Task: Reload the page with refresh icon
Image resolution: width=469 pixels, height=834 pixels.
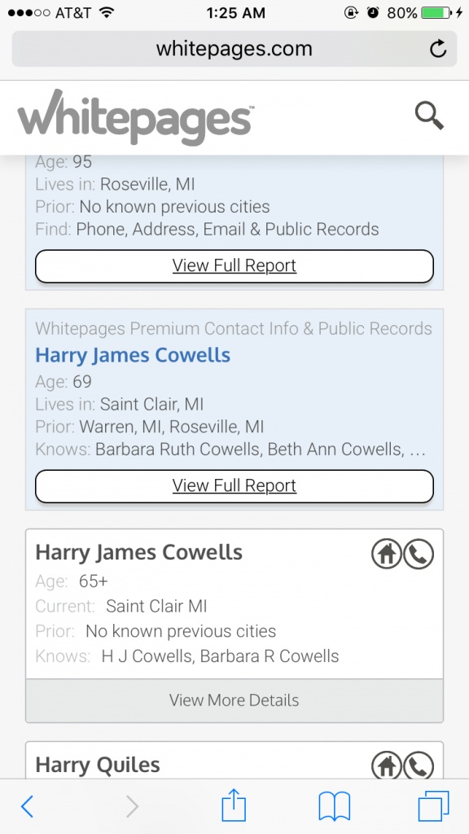Action: point(437,49)
